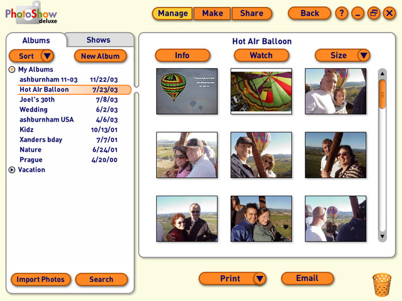The height and width of the screenshot is (301, 402).
Task: Switch to the Shows tab
Action: click(99, 40)
